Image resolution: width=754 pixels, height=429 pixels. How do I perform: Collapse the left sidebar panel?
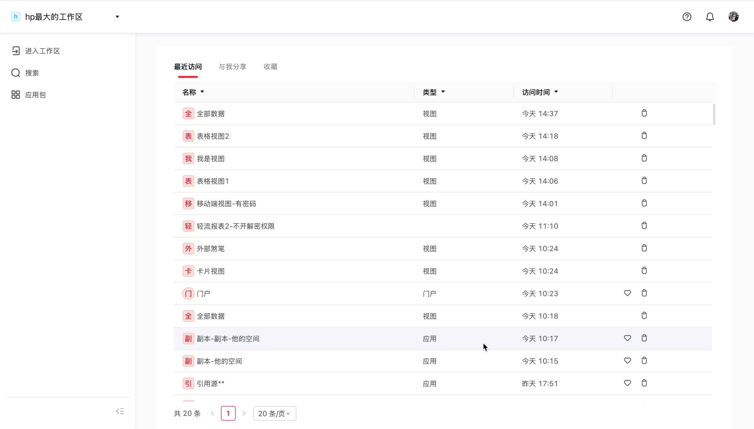120,411
